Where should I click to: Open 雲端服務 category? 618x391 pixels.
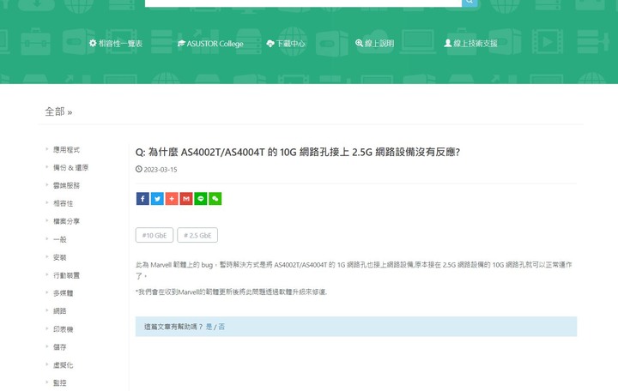pos(66,185)
